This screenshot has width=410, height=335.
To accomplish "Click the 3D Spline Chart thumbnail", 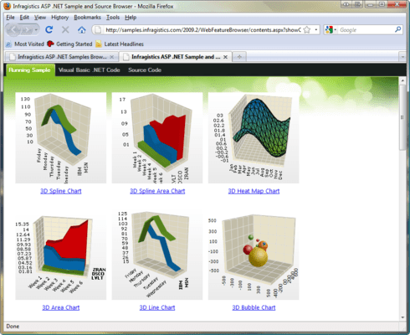I will click(61, 138).
